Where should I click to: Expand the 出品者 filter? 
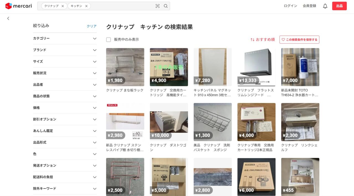coord(65,85)
